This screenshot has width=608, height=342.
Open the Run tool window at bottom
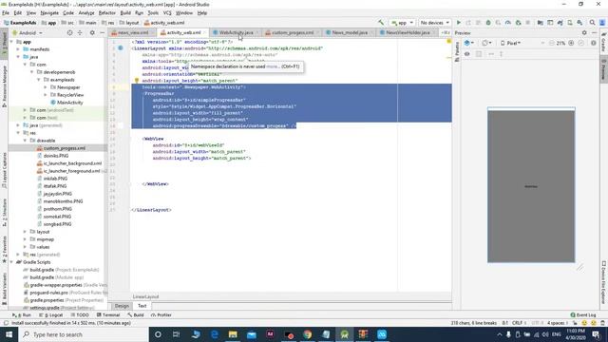click(x=22, y=314)
